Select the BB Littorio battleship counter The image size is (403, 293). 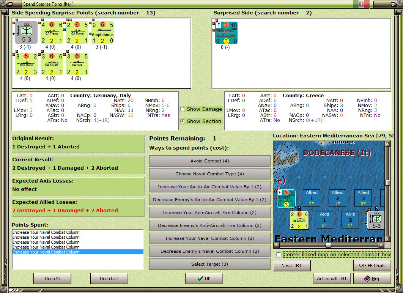[x=26, y=64]
